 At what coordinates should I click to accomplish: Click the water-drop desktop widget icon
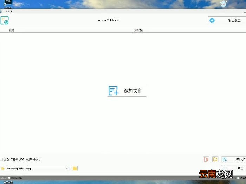pos(223,4)
